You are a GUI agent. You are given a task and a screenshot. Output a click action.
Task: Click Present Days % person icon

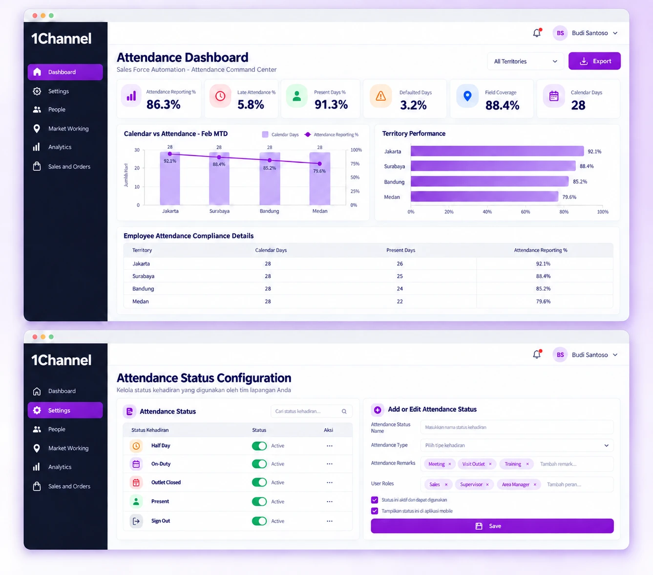(296, 96)
